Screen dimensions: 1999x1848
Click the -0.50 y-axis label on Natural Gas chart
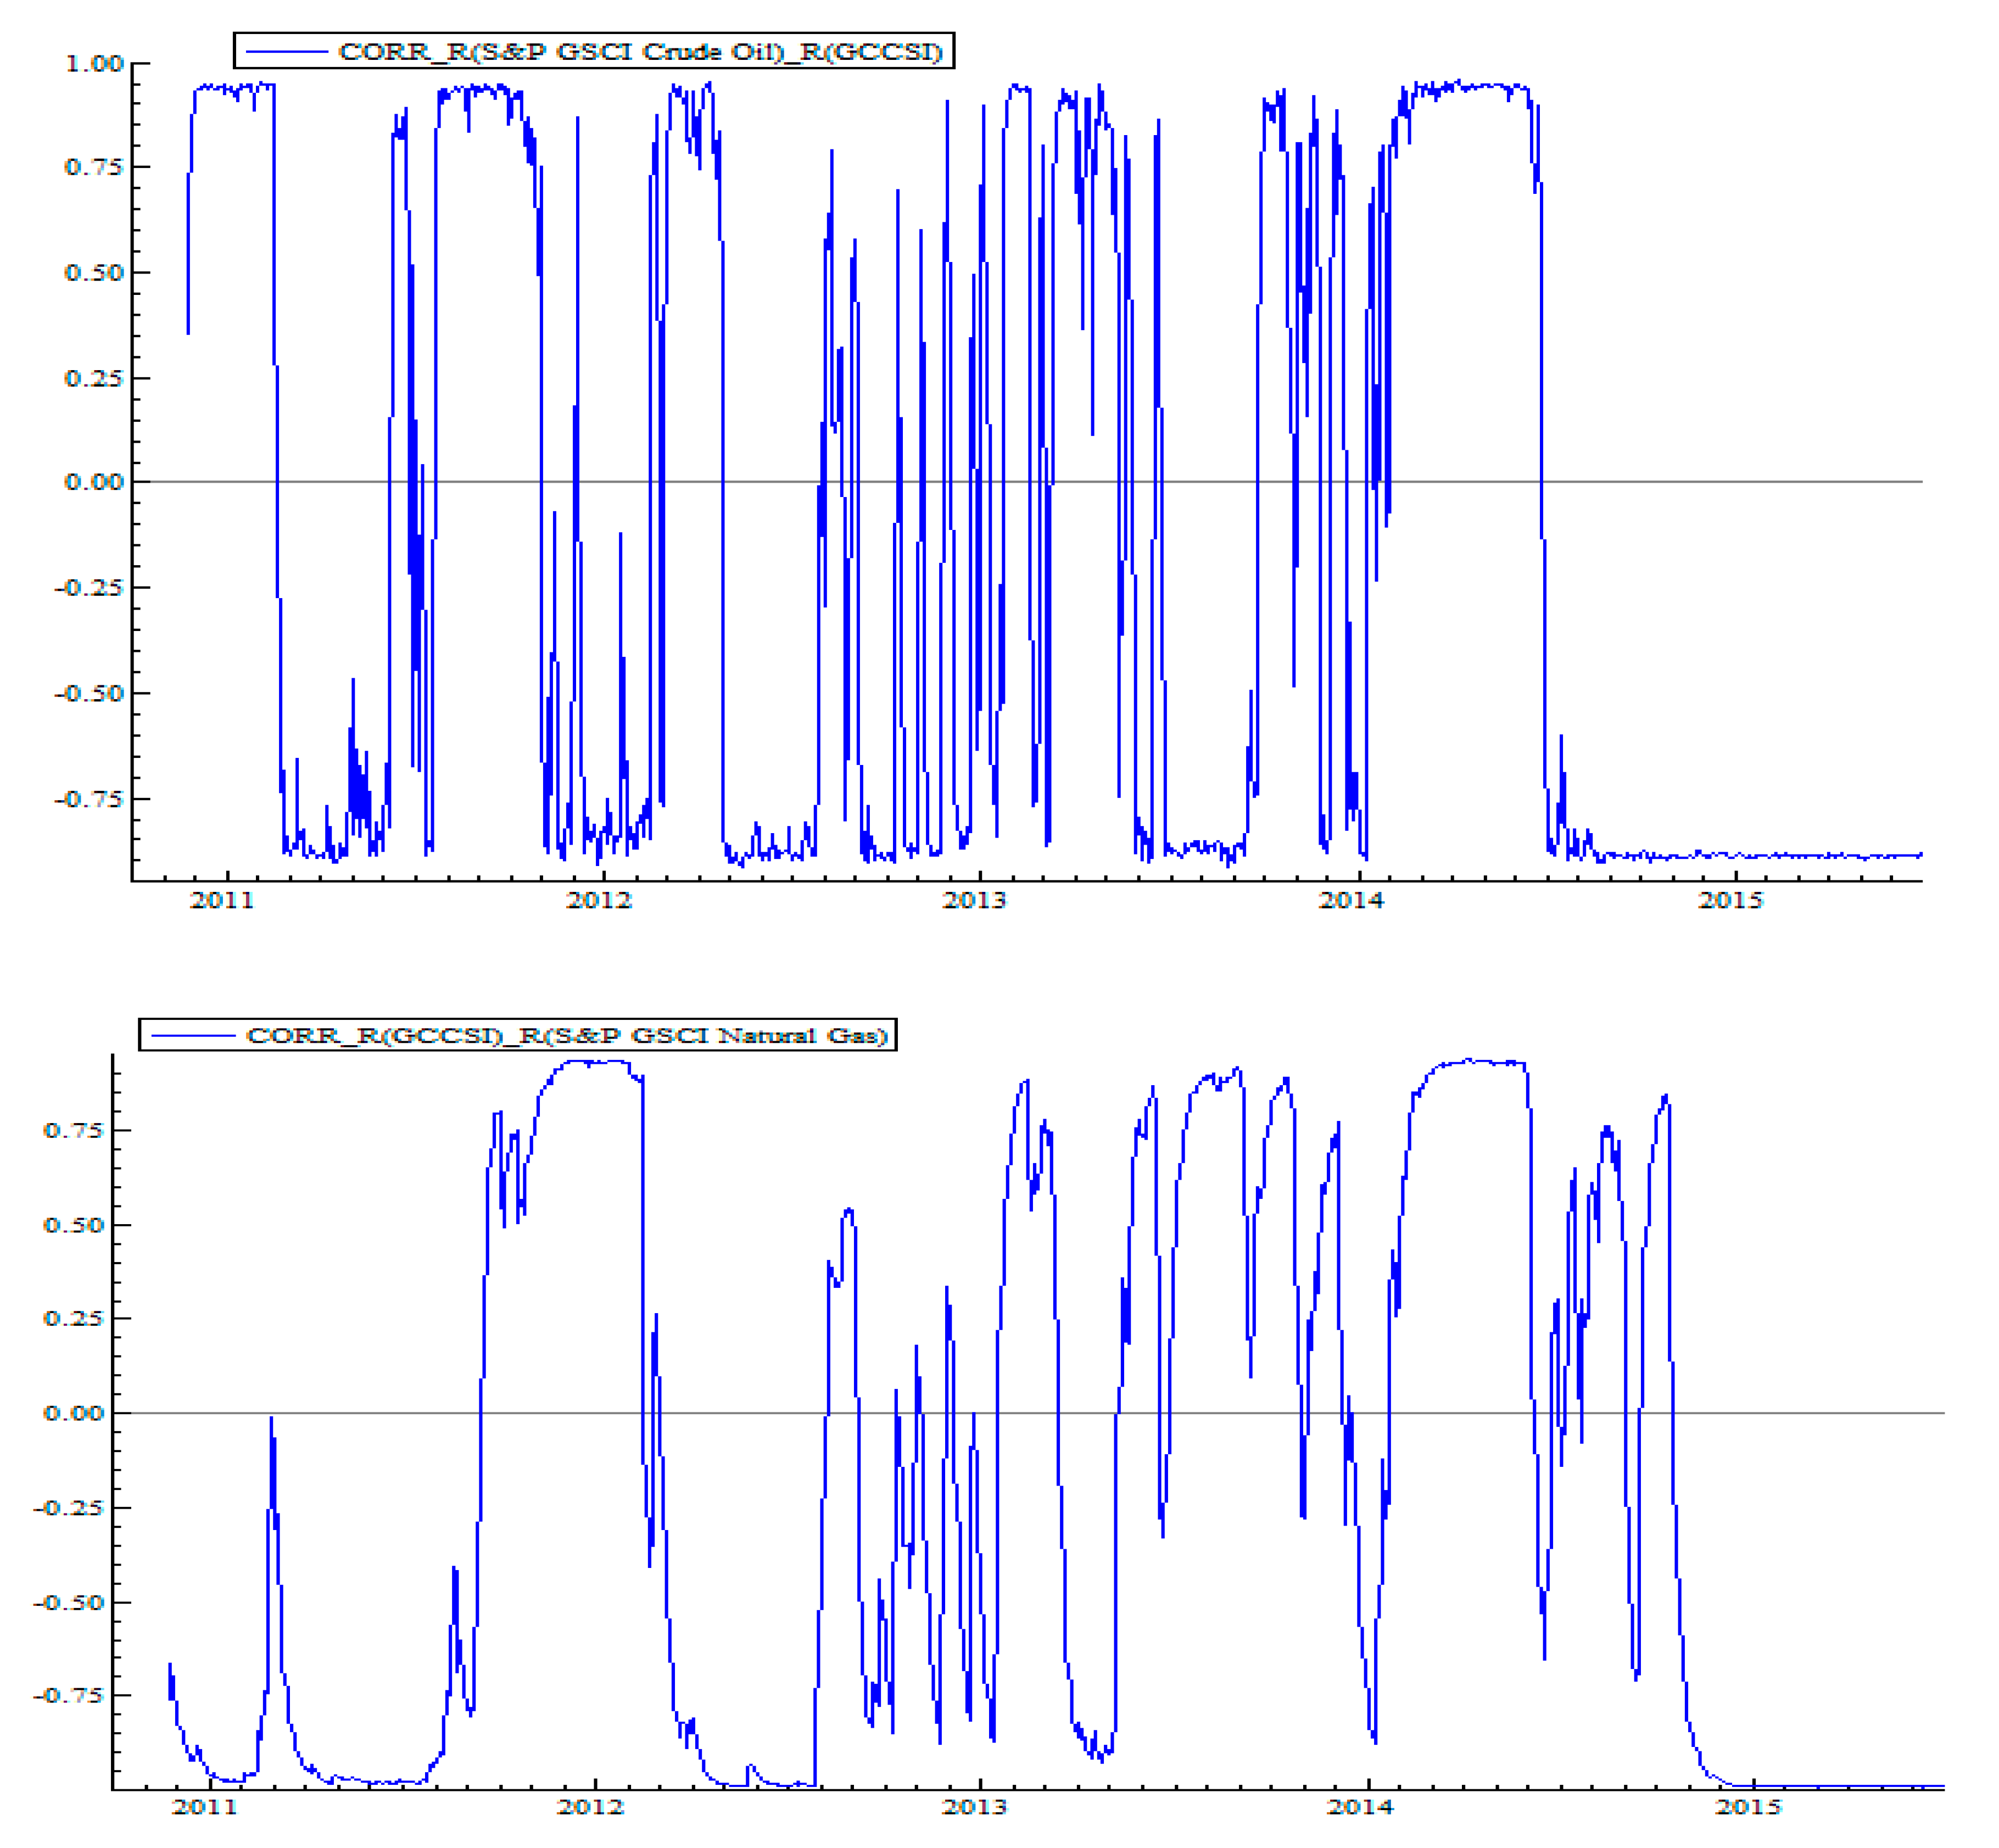click(x=68, y=1602)
